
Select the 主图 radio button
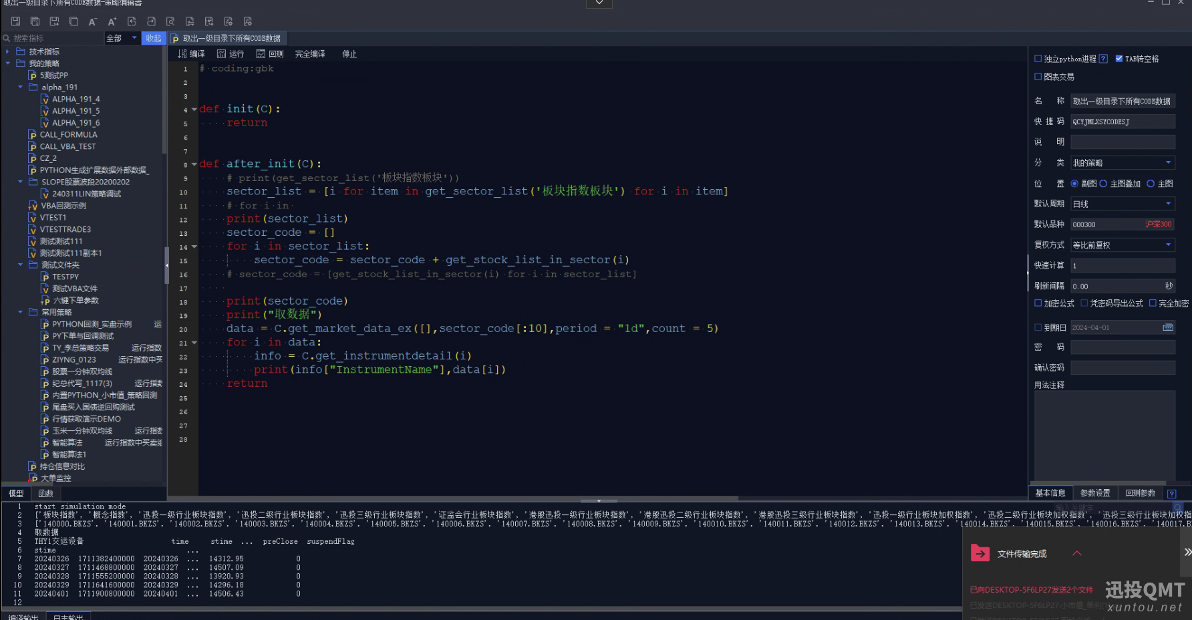point(1151,184)
